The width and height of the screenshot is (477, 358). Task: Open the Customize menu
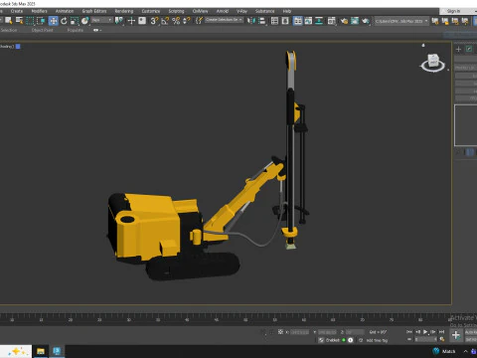click(151, 11)
